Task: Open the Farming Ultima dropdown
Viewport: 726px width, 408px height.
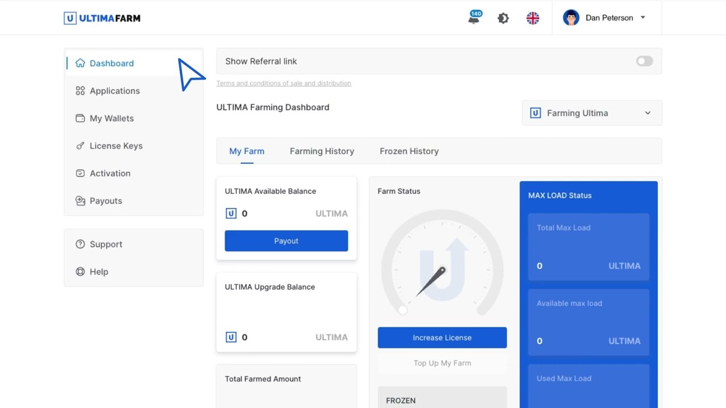Action: click(x=592, y=113)
